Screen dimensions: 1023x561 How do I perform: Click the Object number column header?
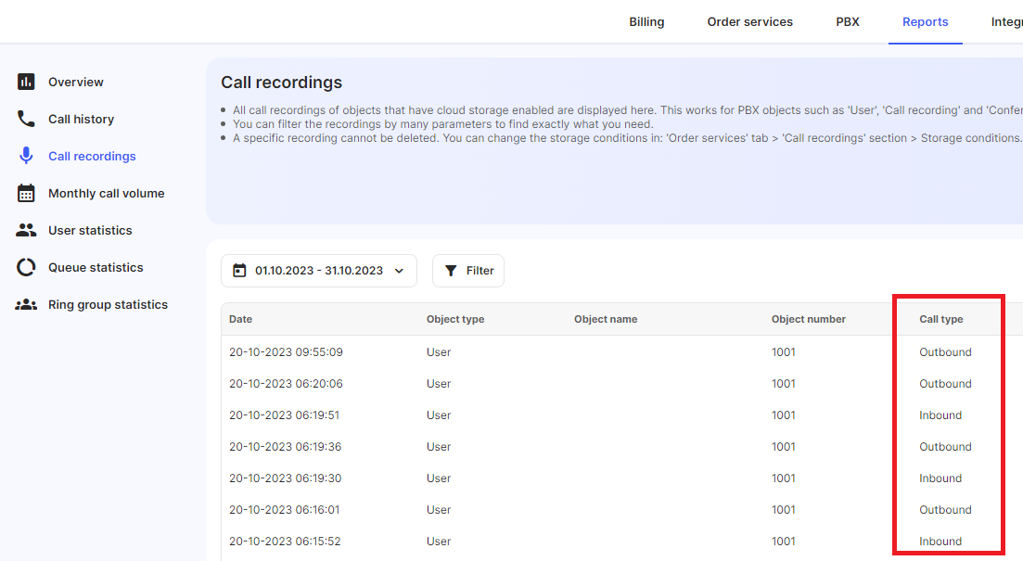[x=809, y=319]
